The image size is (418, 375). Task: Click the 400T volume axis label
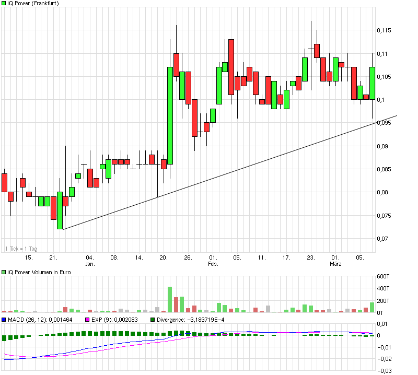pyautogui.click(x=383, y=288)
